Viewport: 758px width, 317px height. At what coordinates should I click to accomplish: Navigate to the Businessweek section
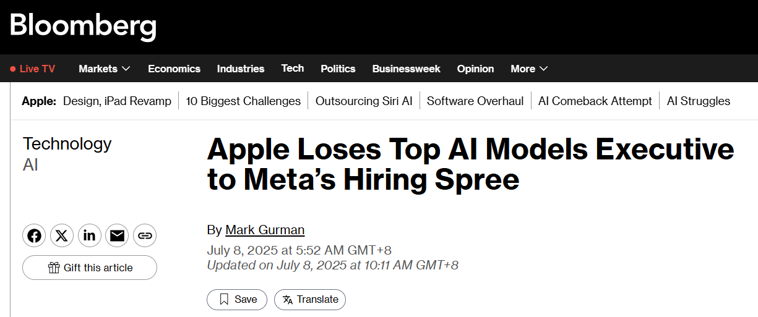406,69
